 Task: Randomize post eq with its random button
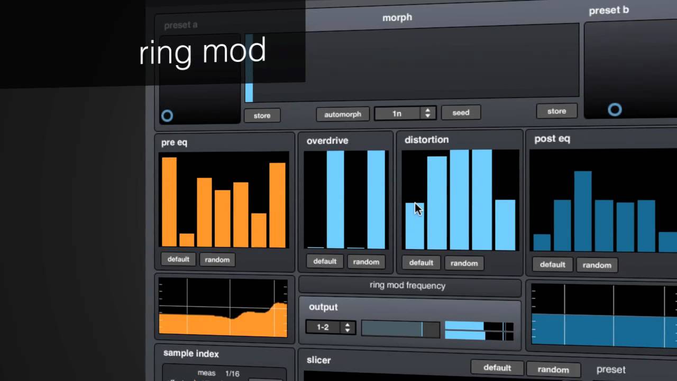click(597, 265)
